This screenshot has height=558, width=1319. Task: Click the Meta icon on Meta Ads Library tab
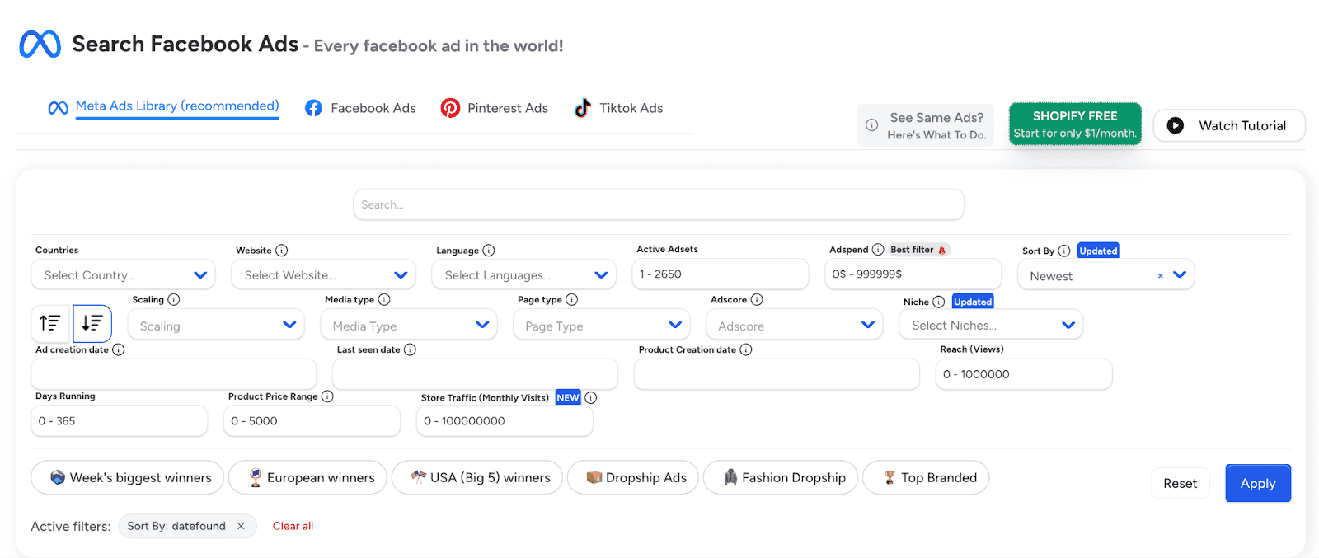tap(58, 108)
